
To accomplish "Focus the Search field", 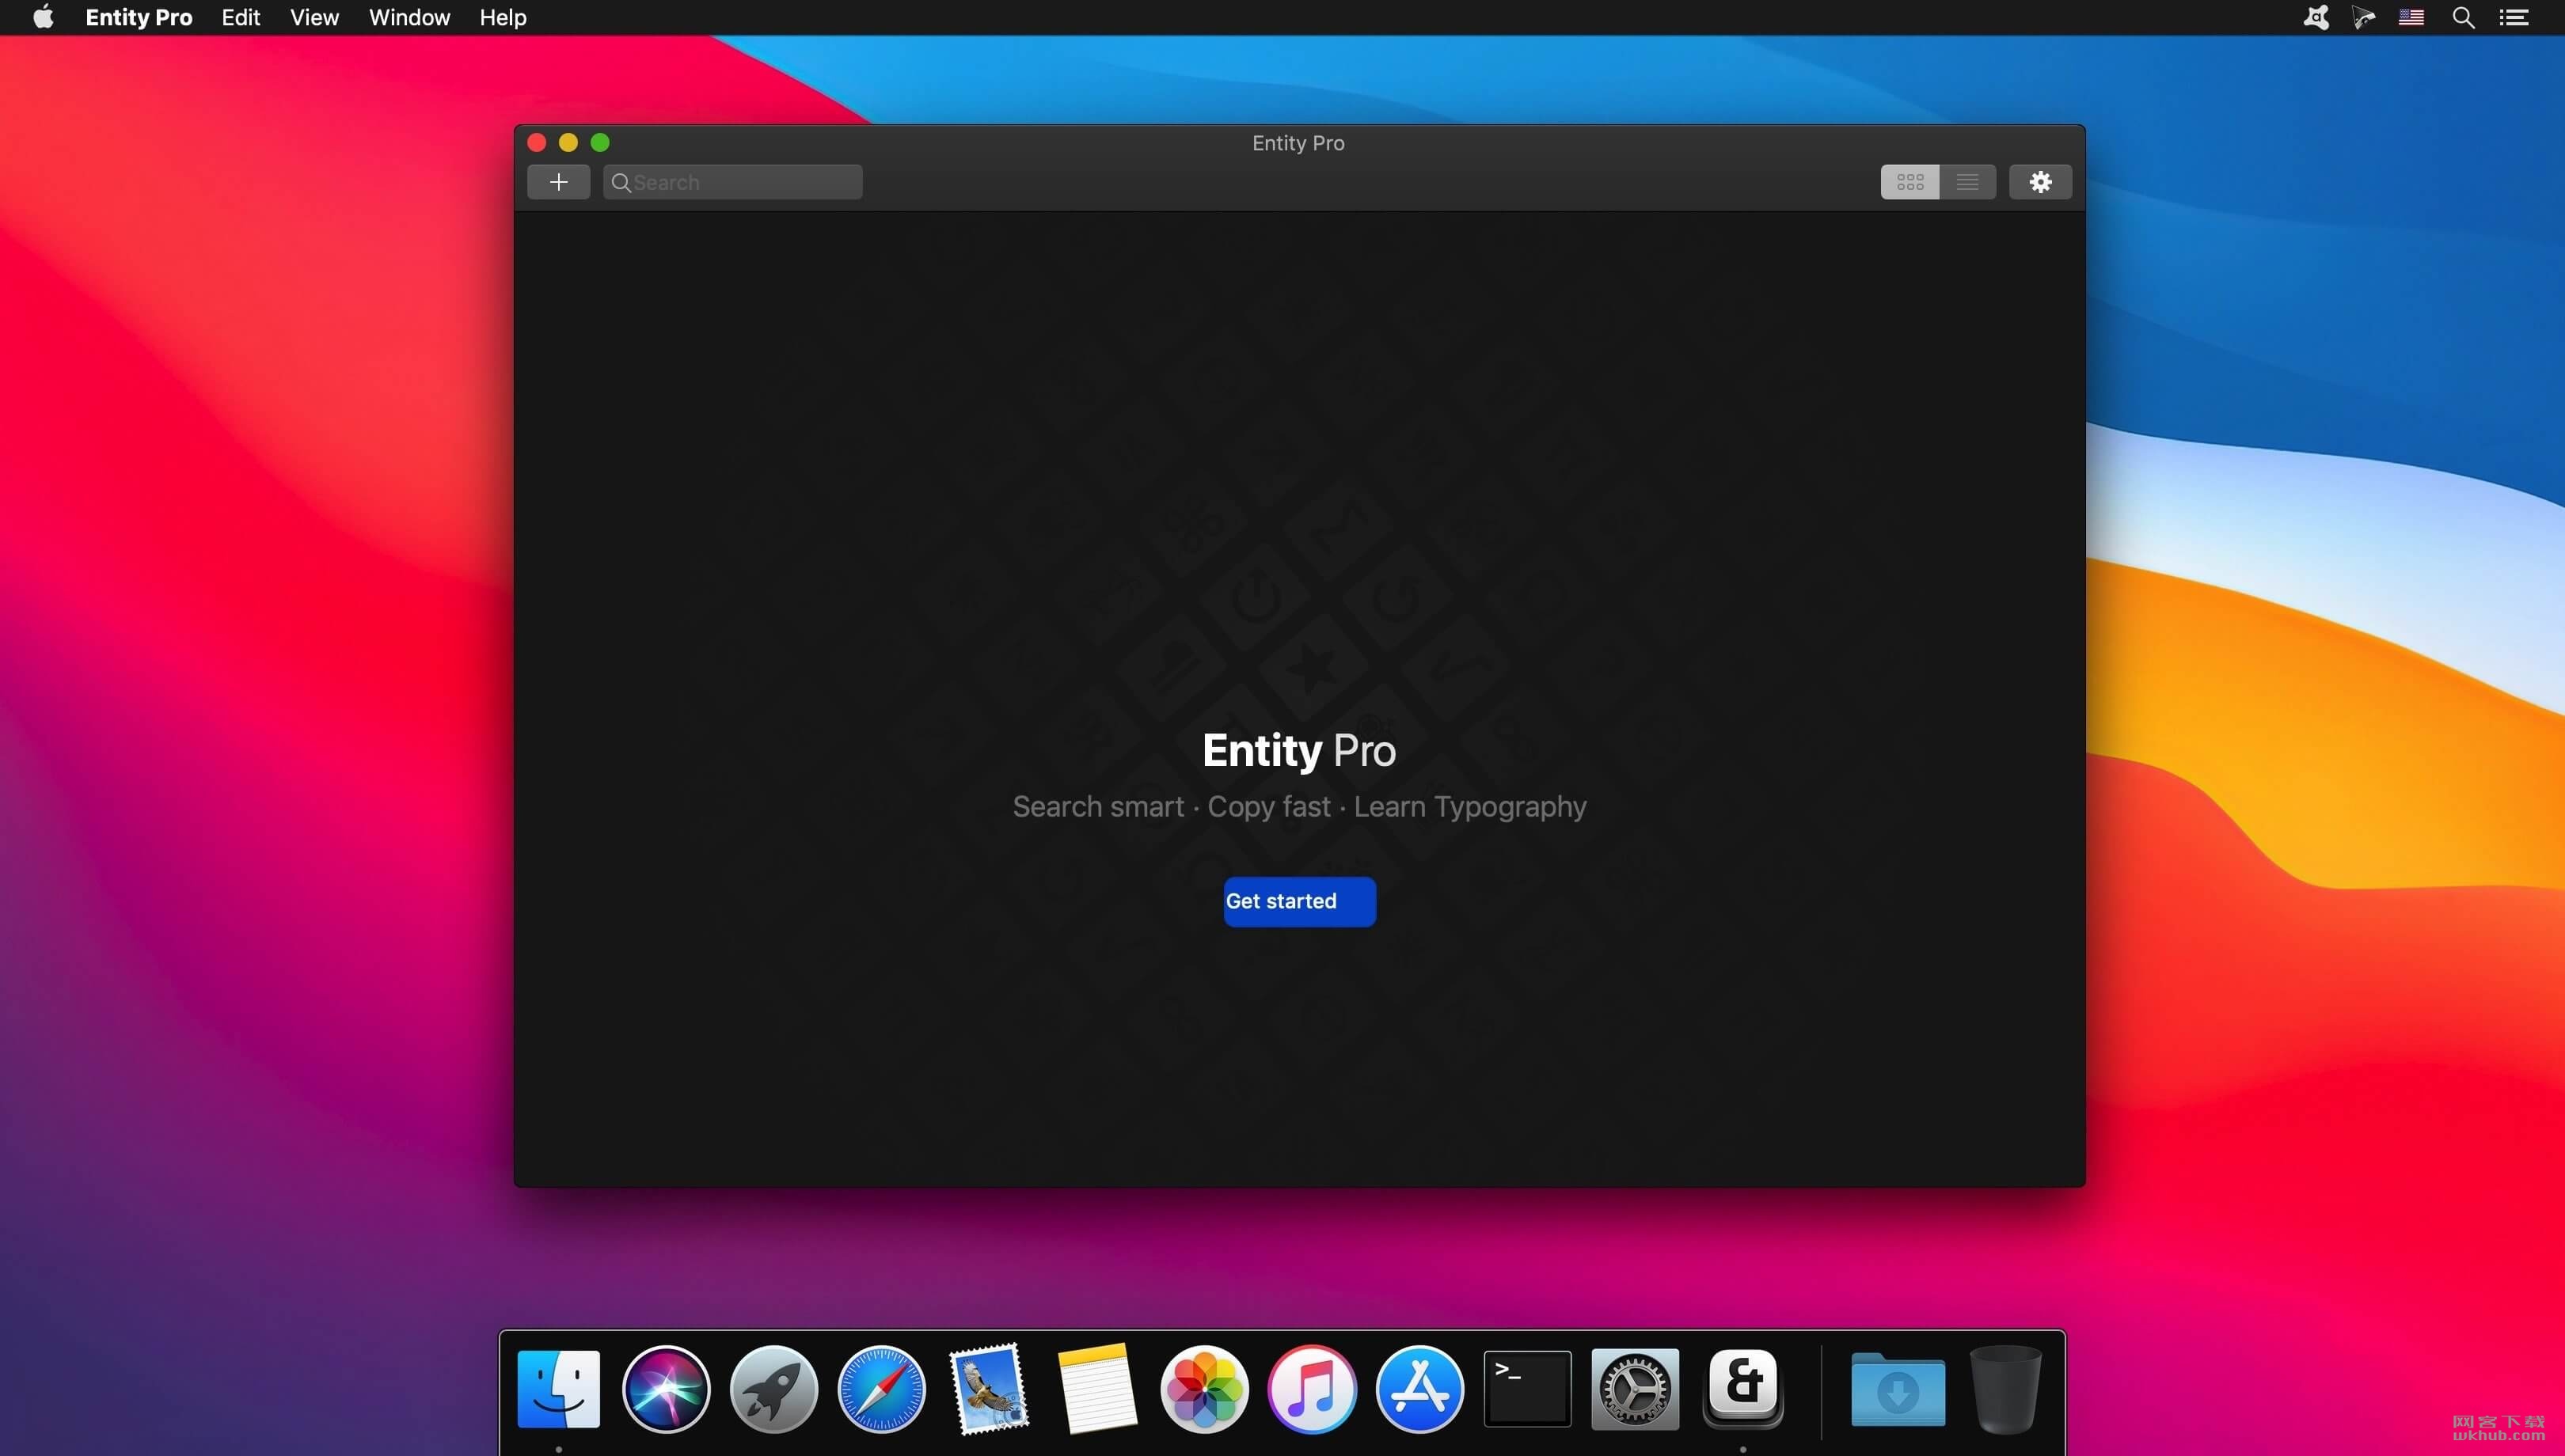I will (732, 182).
